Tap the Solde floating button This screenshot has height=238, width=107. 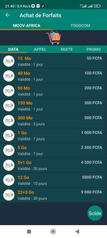point(95,213)
